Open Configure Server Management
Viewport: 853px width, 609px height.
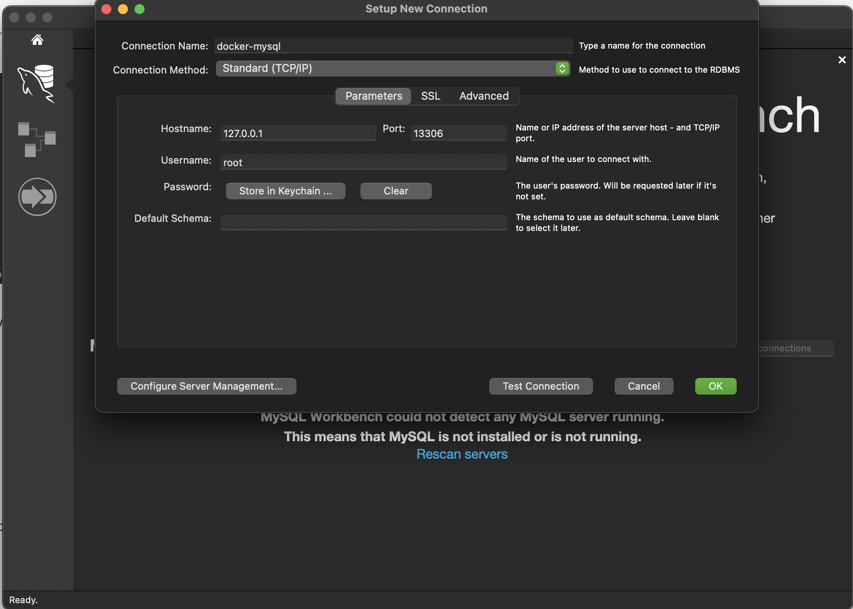[206, 386]
